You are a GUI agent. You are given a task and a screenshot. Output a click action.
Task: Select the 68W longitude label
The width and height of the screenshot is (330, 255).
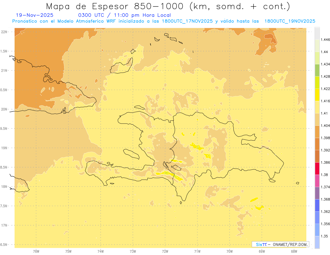294,251
